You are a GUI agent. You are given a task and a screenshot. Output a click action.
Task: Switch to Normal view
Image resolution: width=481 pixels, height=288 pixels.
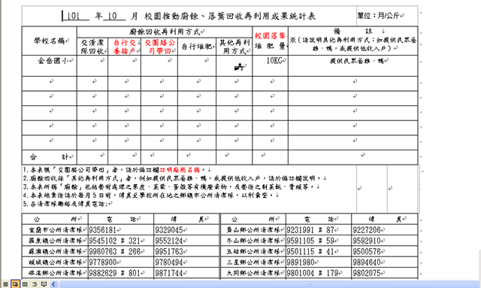[5, 284]
